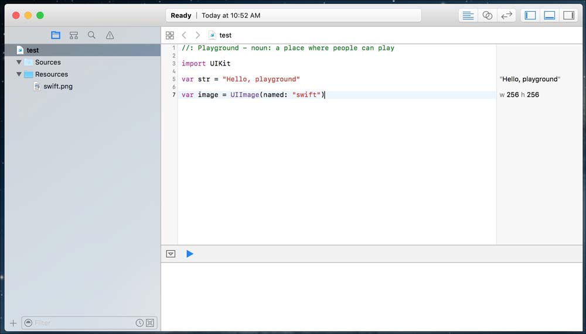The width and height of the screenshot is (586, 334).
Task: Select test in the editor jump bar
Action: [x=225, y=35]
